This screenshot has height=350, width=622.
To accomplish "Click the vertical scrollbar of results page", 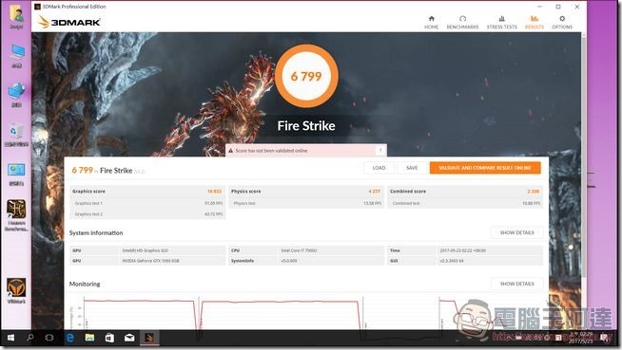I will [x=584, y=158].
